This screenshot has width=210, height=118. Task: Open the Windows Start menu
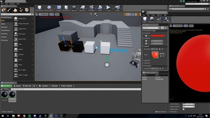click(2, 116)
